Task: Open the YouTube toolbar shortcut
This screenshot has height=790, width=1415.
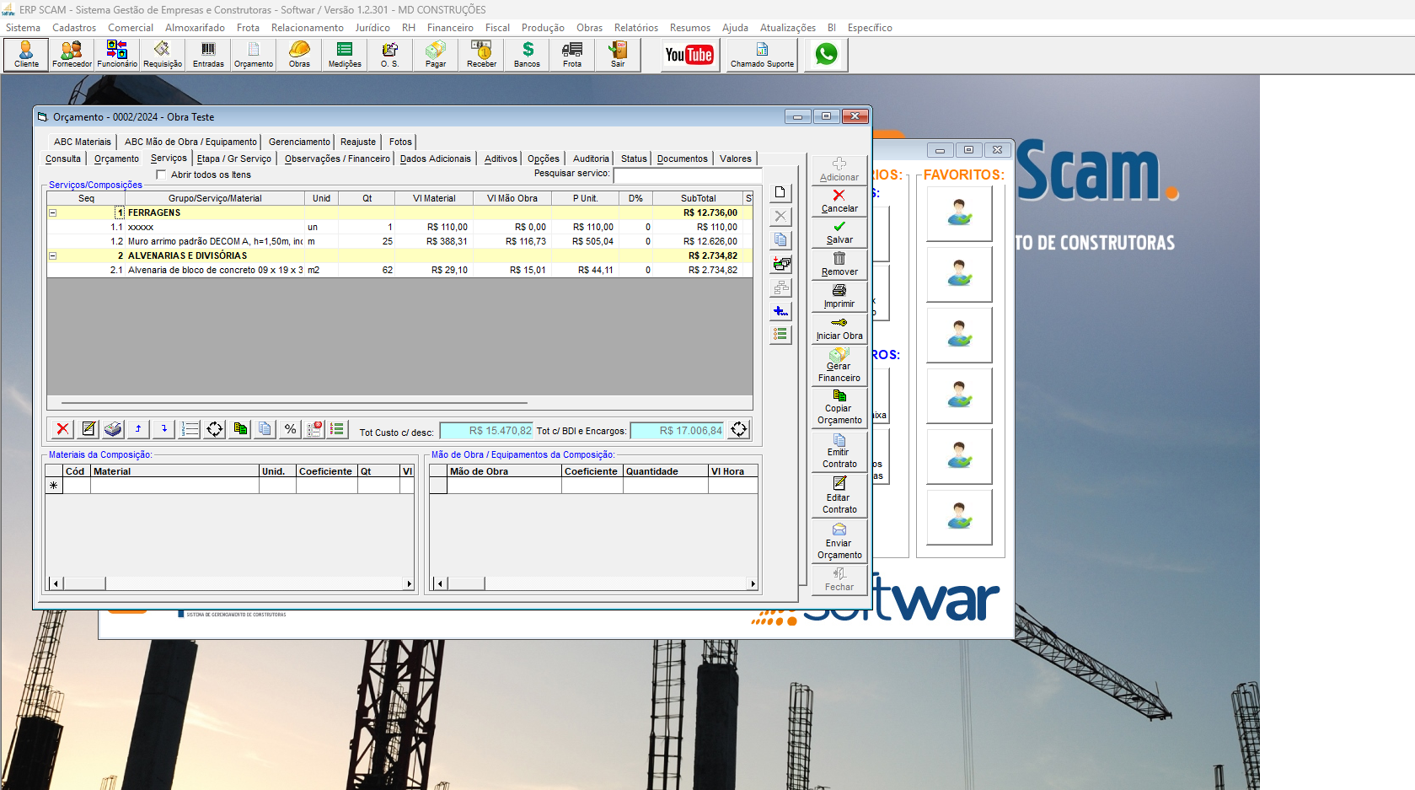Action: pos(689,55)
